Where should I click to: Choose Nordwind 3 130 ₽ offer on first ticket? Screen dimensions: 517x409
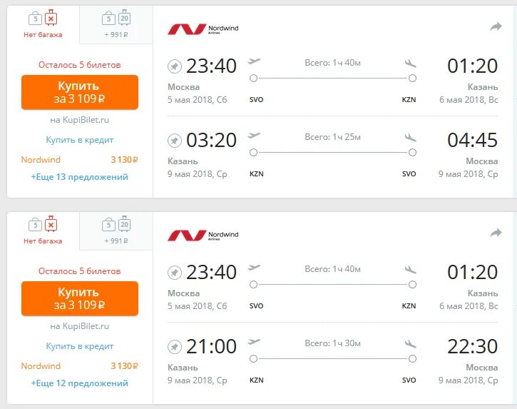79,160
